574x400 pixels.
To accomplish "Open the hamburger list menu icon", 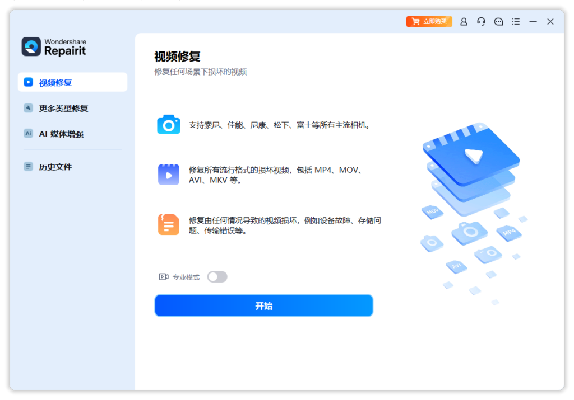I will (x=516, y=22).
